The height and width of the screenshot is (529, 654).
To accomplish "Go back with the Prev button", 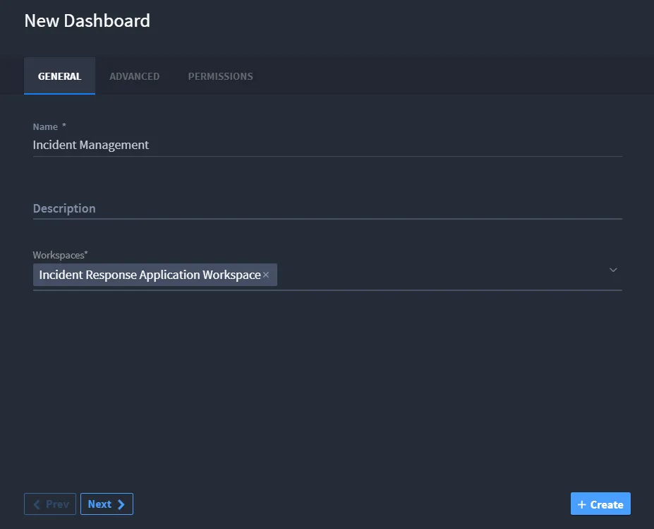I will point(50,504).
